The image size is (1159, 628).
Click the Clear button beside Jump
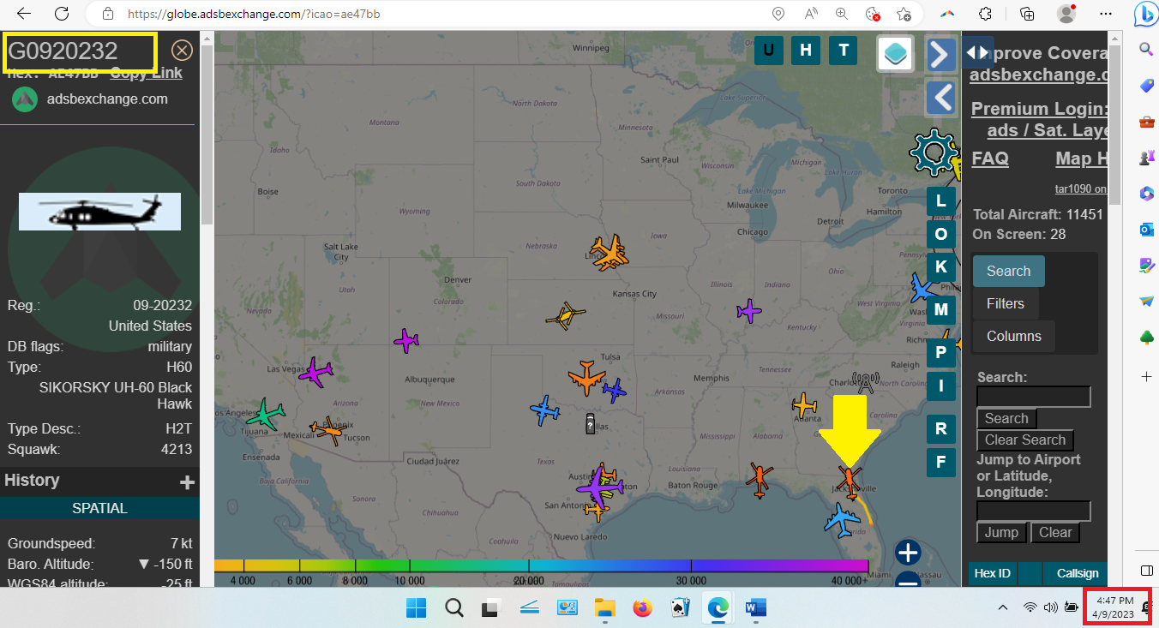(1055, 532)
